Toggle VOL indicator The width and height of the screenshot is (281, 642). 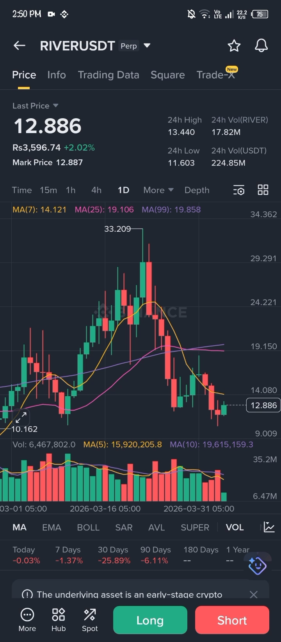tap(235, 527)
